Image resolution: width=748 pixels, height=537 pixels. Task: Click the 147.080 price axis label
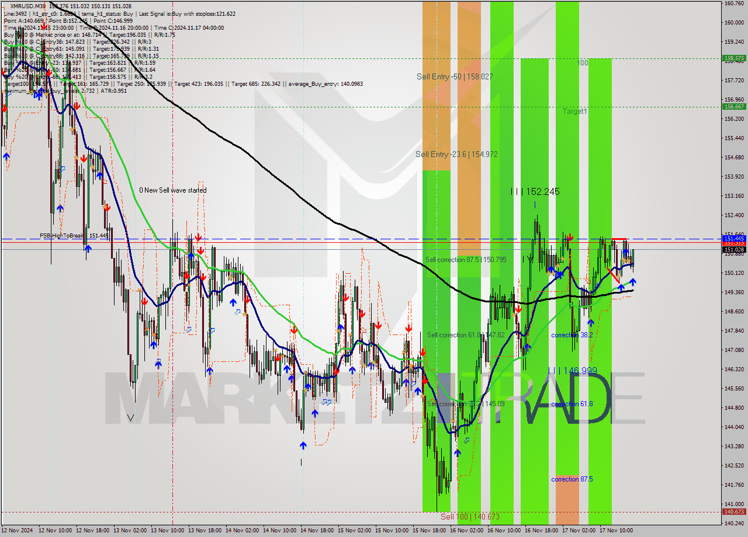[734, 350]
